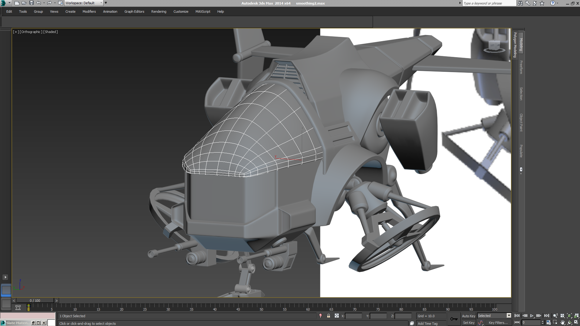Open mini curve editor on the track bar
Screen dimensions: 580x326
(x=18, y=308)
